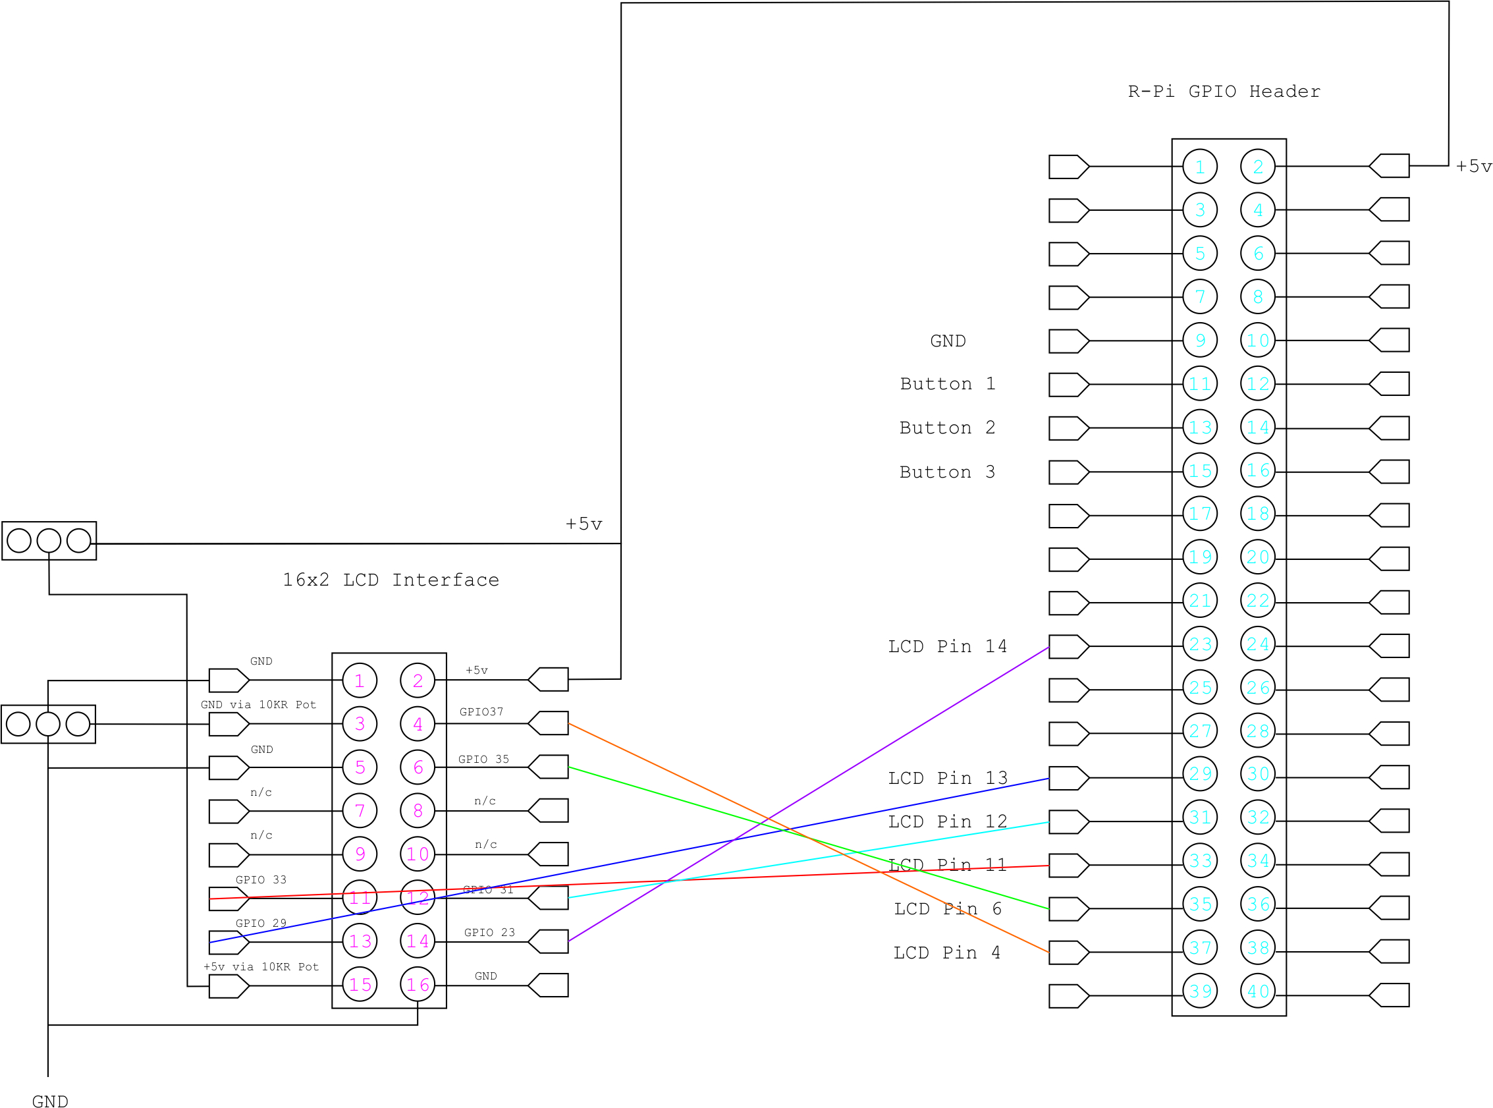
Task: Select pin 29 circle on the GPIO header
Action: 1199,774
